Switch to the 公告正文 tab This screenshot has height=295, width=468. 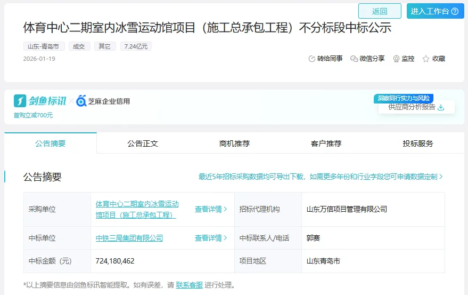[x=143, y=143]
